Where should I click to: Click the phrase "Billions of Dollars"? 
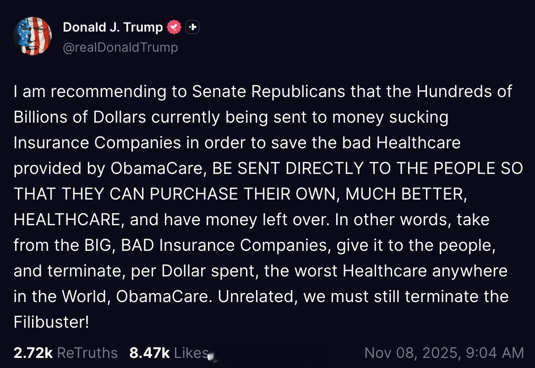80,117
